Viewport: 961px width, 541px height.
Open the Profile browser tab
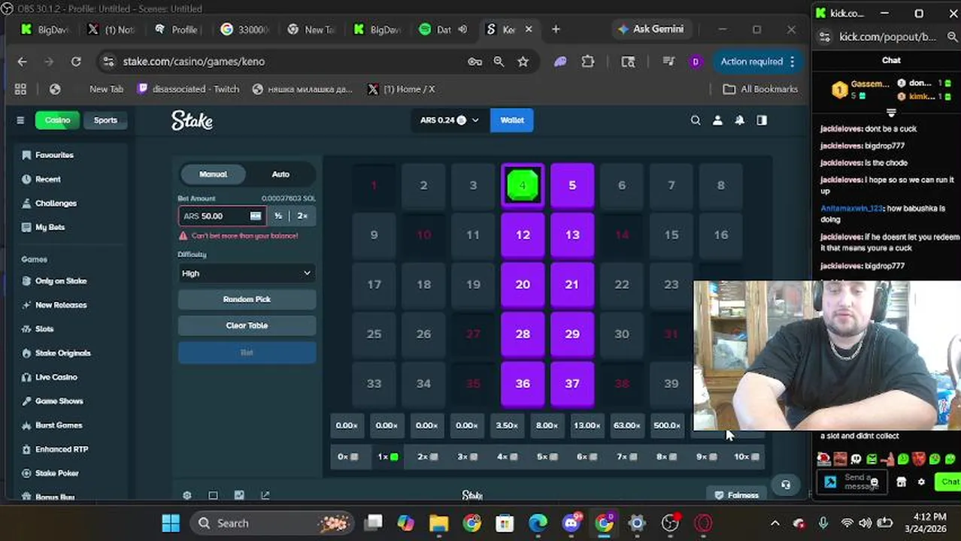click(177, 29)
